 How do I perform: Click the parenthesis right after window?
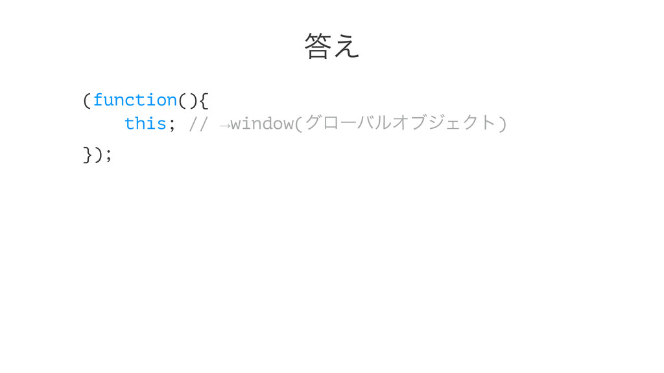[298, 124]
